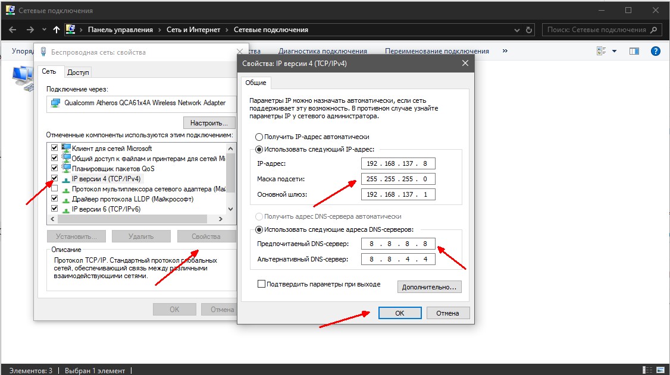The height and width of the screenshot is (375, 670).
Task: Select 'Клиент для сетей Microsoft' list item
Action: (x=112, y=149)
